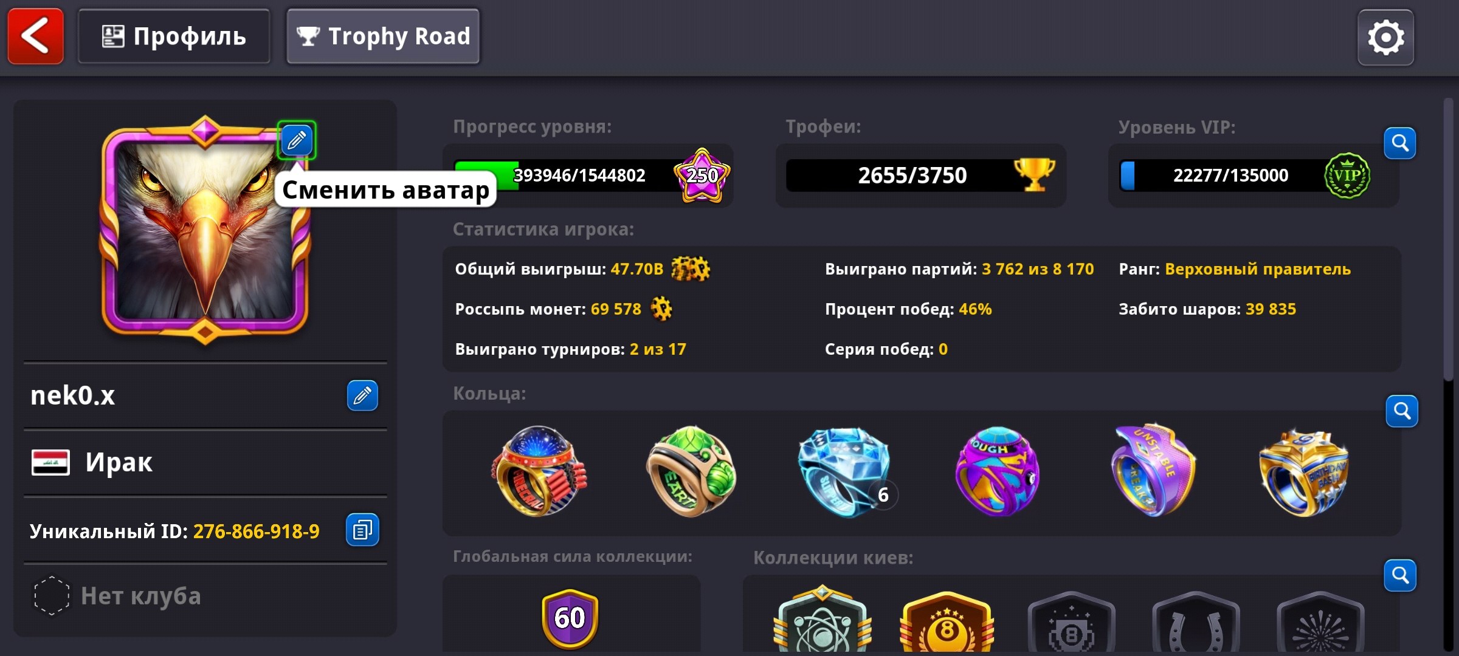Click the Нет клуба club entry
Image resolution: width=1459 pixels, height=656 pixels.
click(205, 596)
